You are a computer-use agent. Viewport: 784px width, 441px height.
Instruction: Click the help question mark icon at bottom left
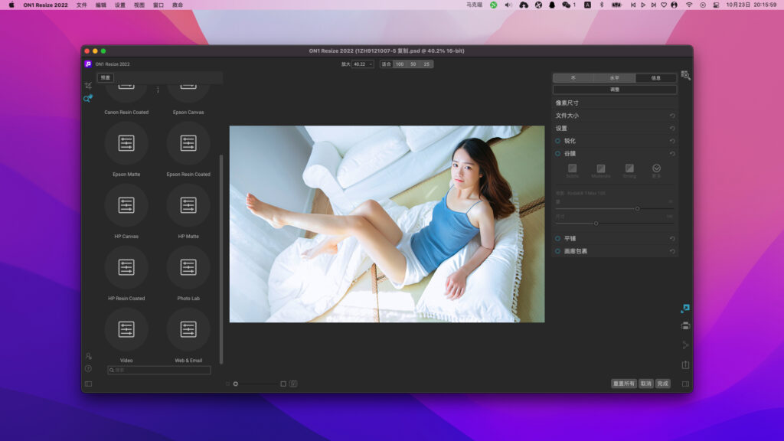[x=88, y=368]
